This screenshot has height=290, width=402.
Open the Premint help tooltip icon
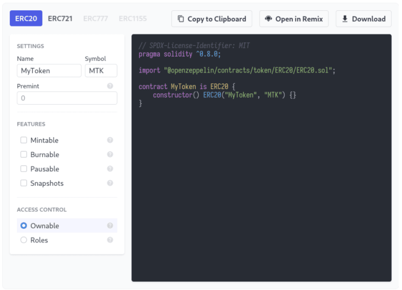pos(110,86)
